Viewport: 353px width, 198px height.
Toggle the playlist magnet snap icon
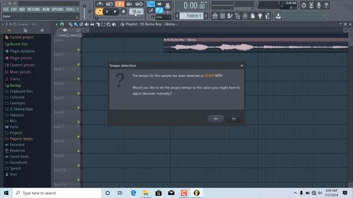[62, 24]
